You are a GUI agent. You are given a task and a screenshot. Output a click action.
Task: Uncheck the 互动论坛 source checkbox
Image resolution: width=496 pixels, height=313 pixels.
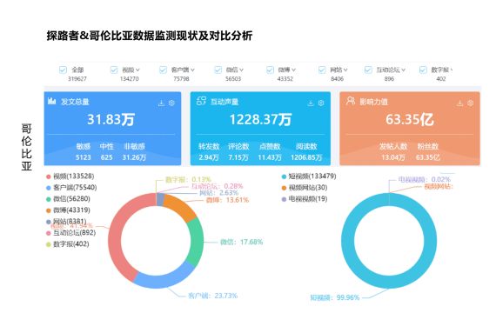point(368,70)
